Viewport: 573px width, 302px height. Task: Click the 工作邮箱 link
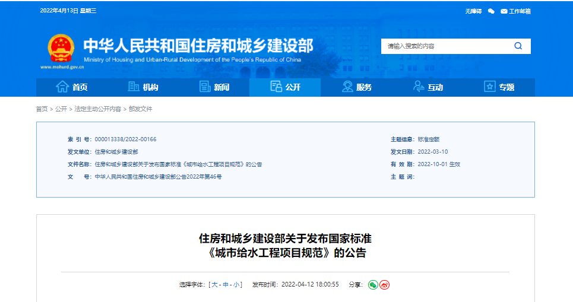[520, 11]
